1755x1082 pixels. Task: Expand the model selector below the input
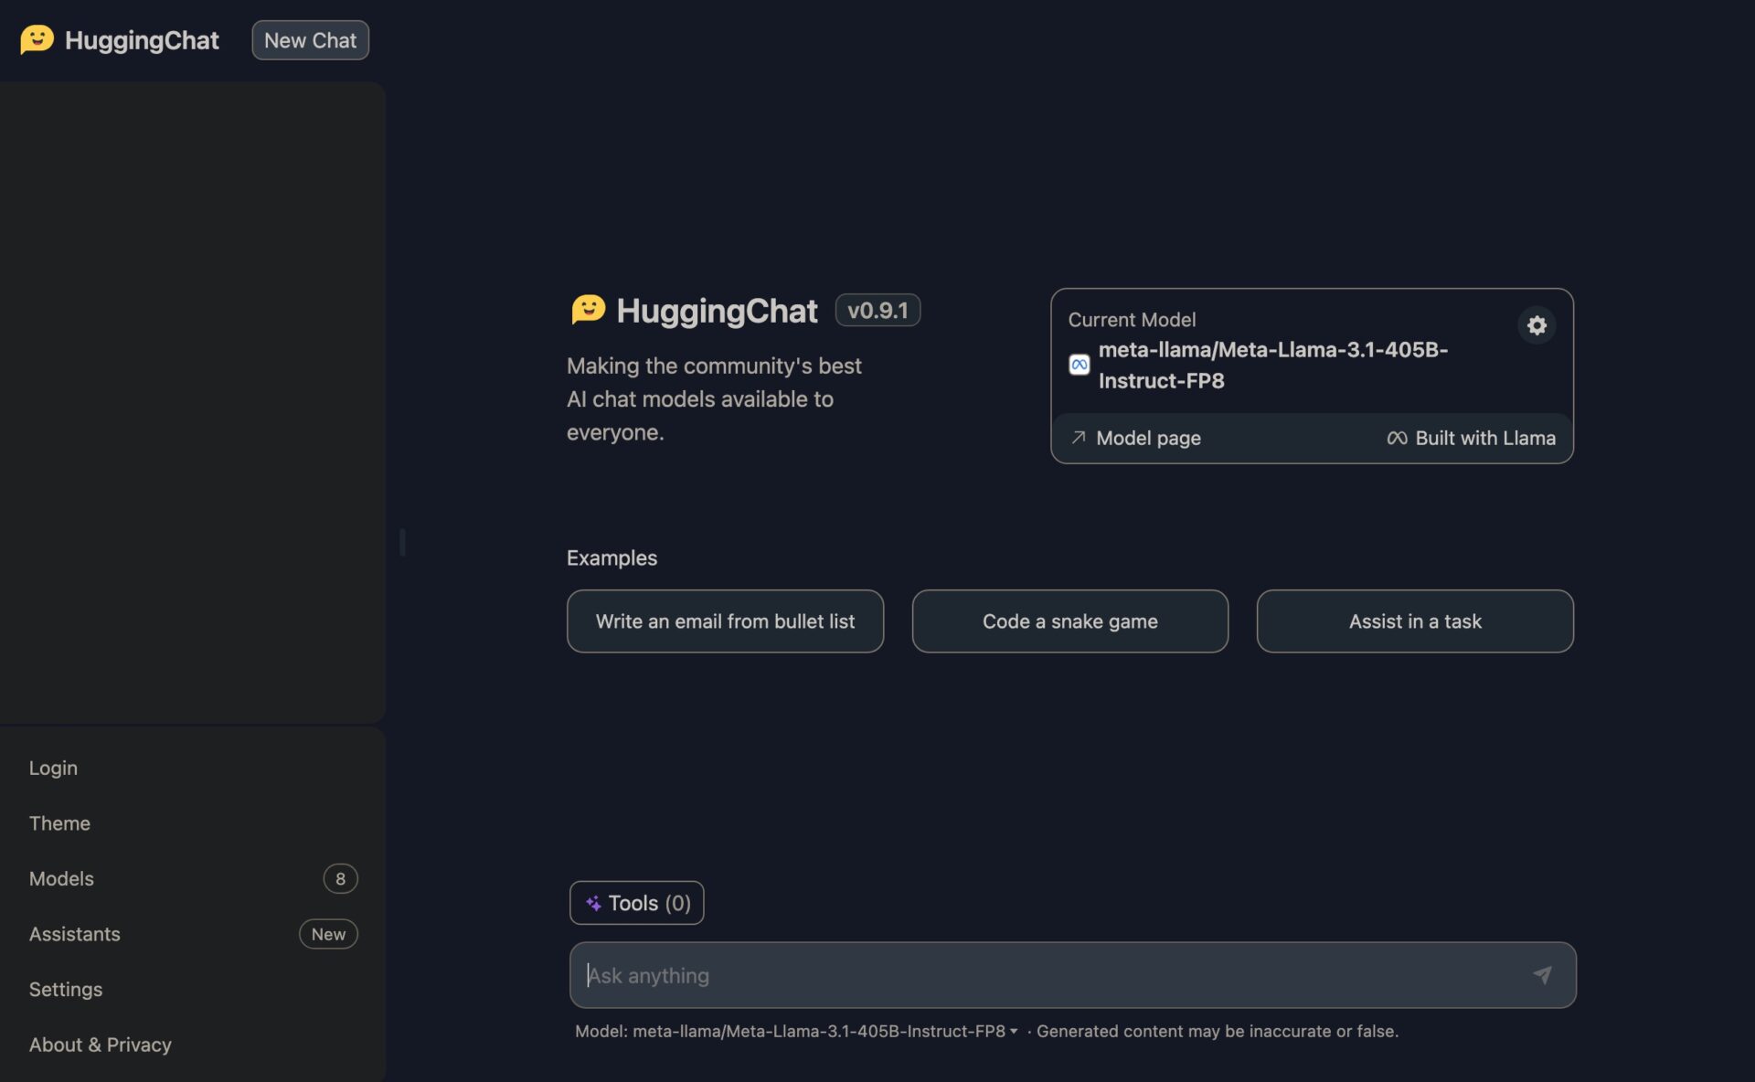796,1031
